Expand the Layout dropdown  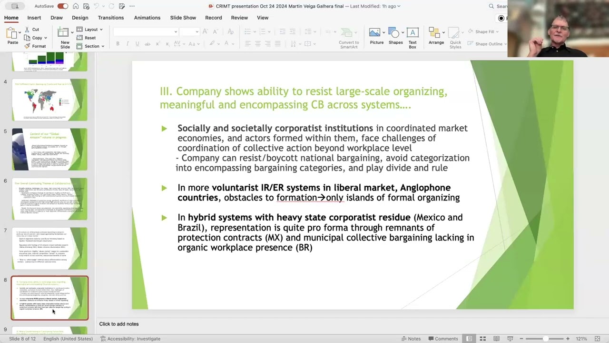point(101,30)
